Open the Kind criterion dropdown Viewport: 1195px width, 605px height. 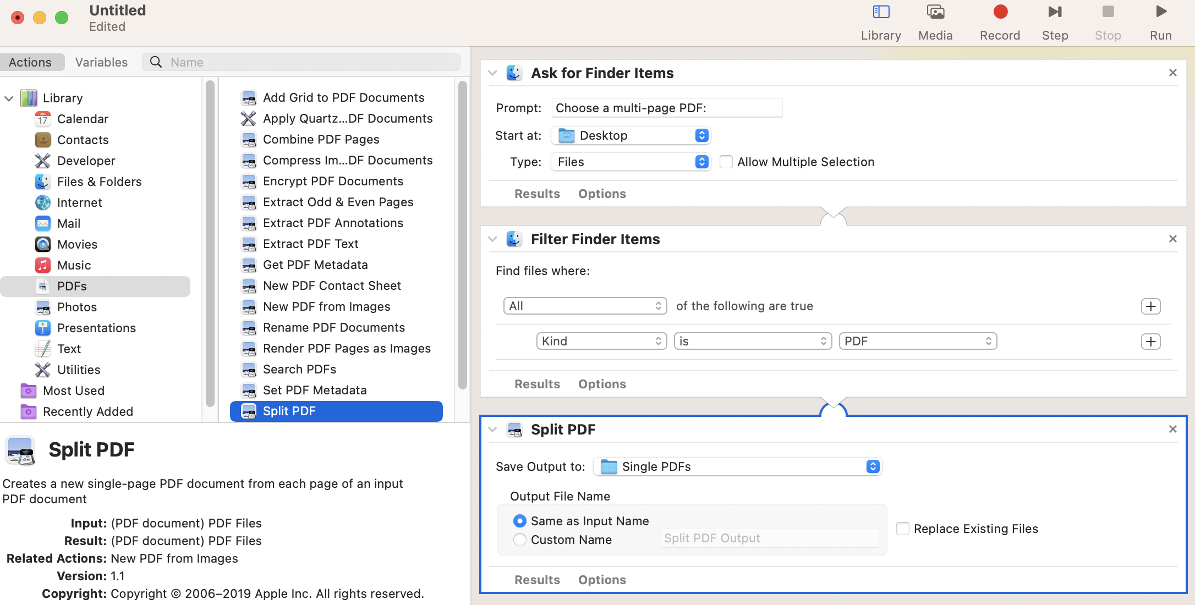(601, 341)
